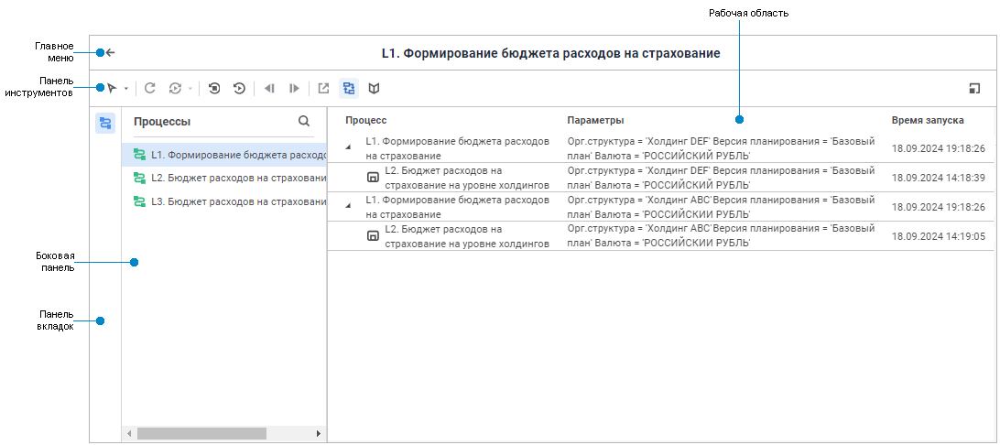Click the step forward icon
This screenshot has height=445, width=1000.
pos(294,89)
